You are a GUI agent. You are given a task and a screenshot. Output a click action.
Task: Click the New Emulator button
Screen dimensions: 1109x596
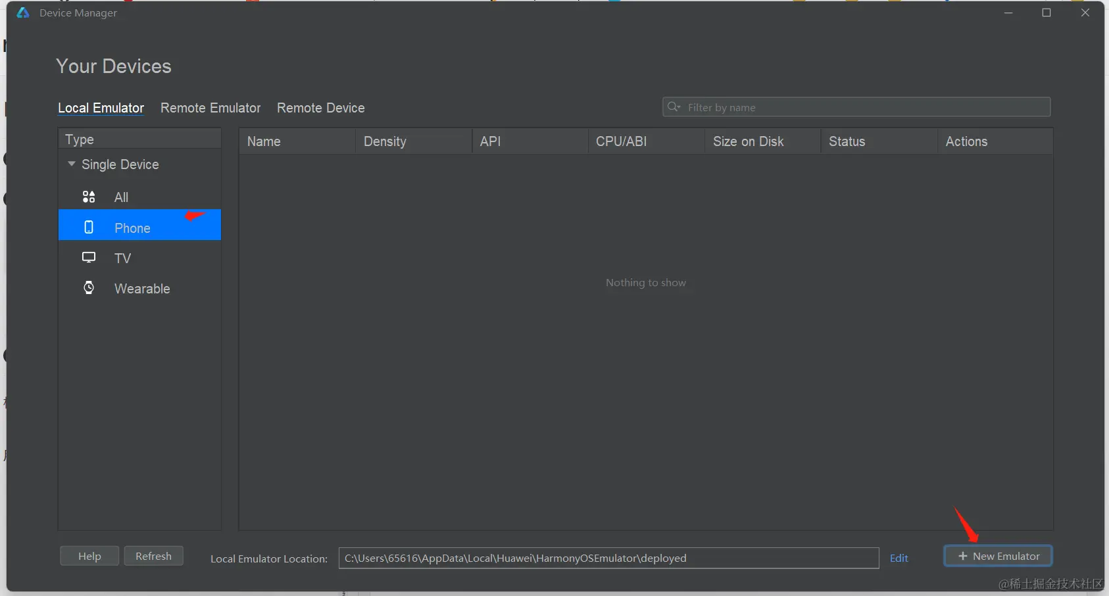998,556
